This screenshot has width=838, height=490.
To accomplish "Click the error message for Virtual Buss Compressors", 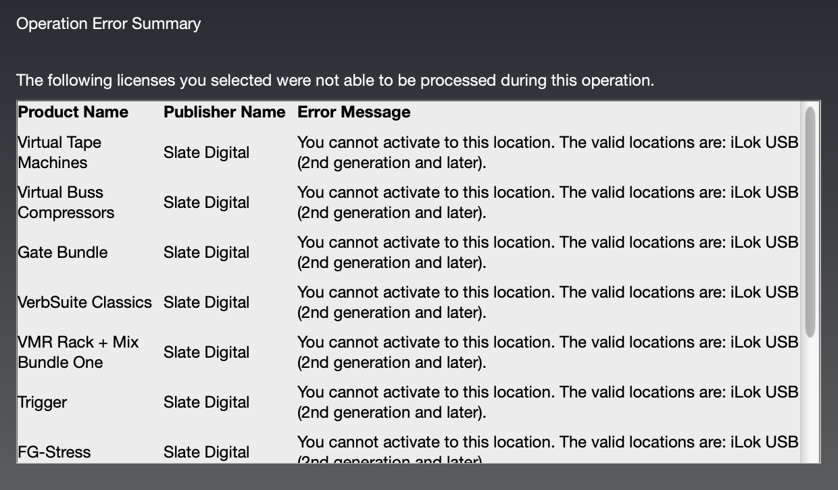I will point(548,202).
